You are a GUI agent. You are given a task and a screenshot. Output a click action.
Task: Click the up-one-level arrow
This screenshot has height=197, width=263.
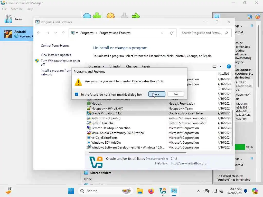pyautogui.click(x=63, y=33)
